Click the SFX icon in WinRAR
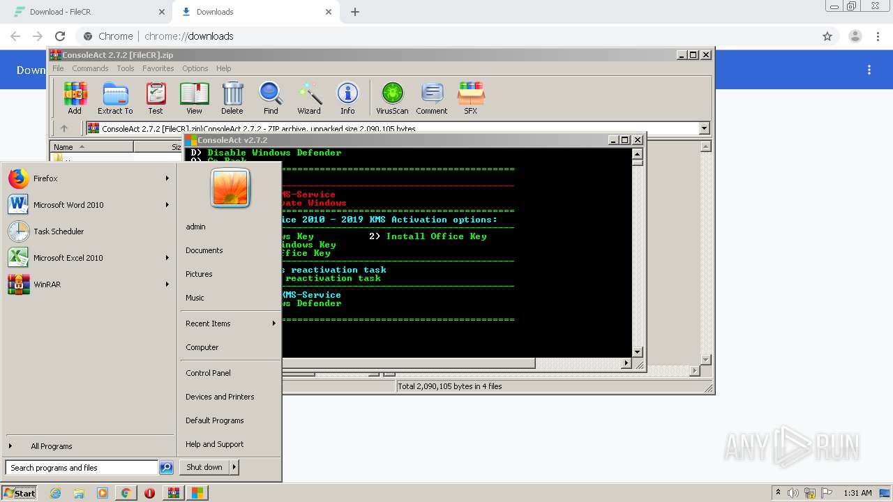 coord(471,98)
